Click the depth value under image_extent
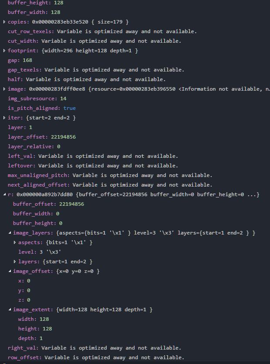The image size is (270, 364). tap(27, 338)
